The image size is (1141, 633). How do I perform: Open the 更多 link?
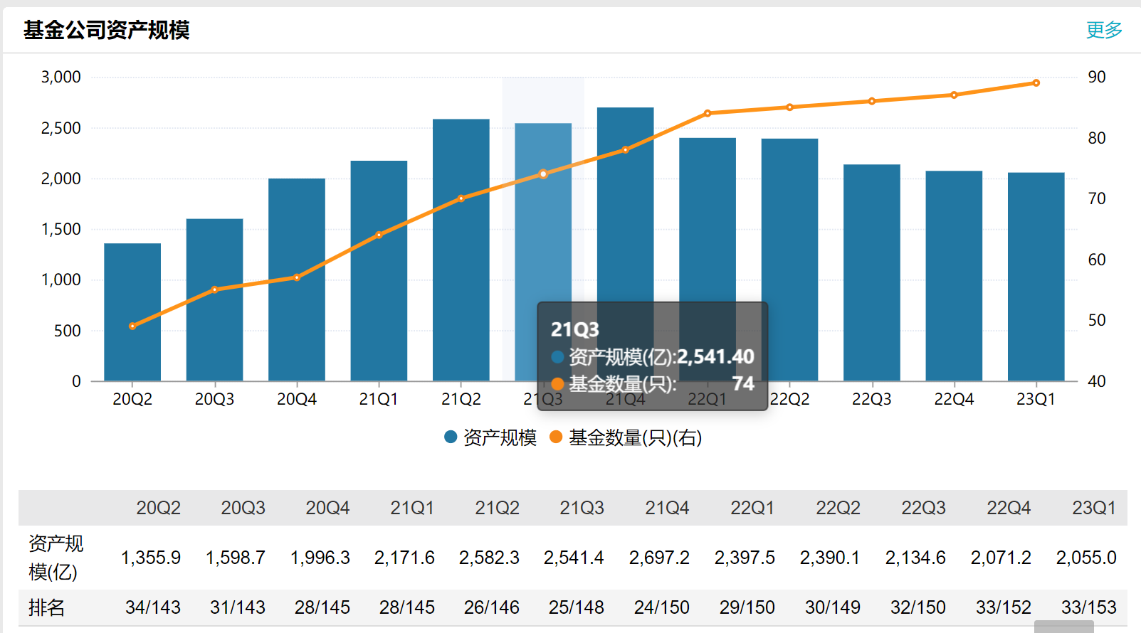click(x=1103, y=30)
